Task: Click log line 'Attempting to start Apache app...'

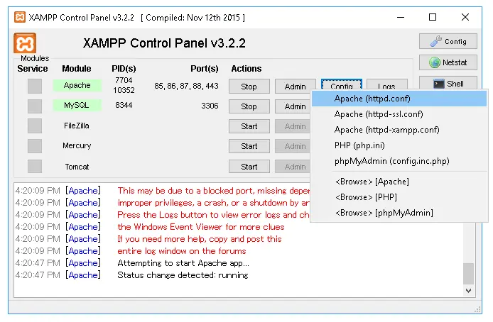Action: tap(183, 263)
